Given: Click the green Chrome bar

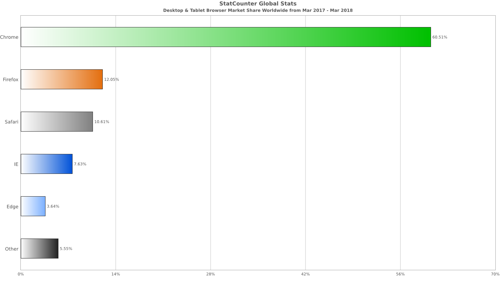Looking at the screenshot, I should tap(226, 37).
